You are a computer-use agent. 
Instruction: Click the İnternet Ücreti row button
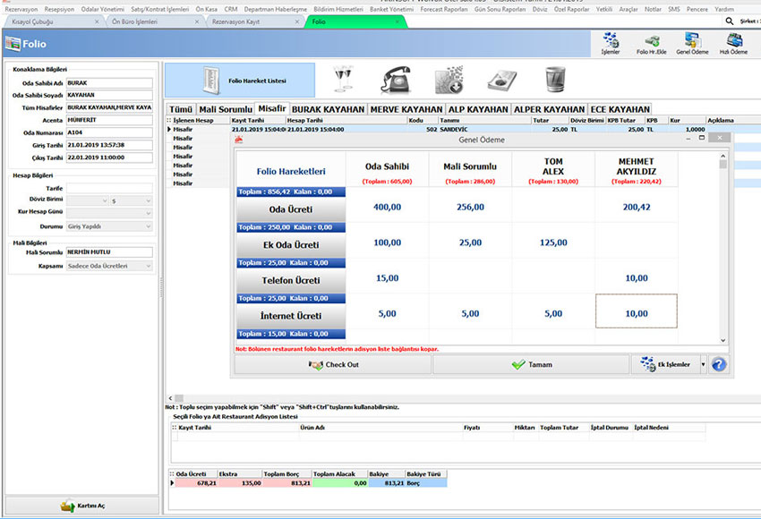(x=291, y=316)
